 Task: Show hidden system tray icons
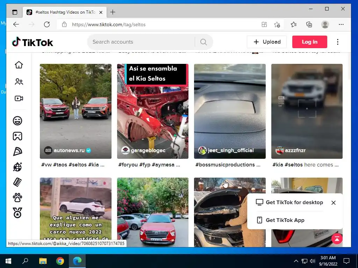point(296,261)
